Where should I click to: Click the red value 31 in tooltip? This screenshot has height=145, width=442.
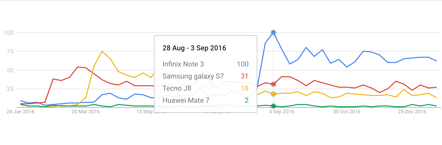pos(244,76)
